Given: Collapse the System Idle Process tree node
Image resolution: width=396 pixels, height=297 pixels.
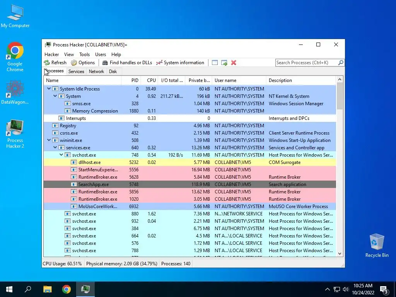Looking at the screenshot, I should click(49, 89).
